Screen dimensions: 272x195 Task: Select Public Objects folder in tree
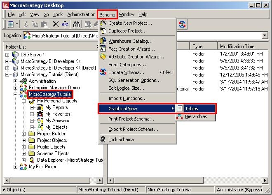pos(51,147)
